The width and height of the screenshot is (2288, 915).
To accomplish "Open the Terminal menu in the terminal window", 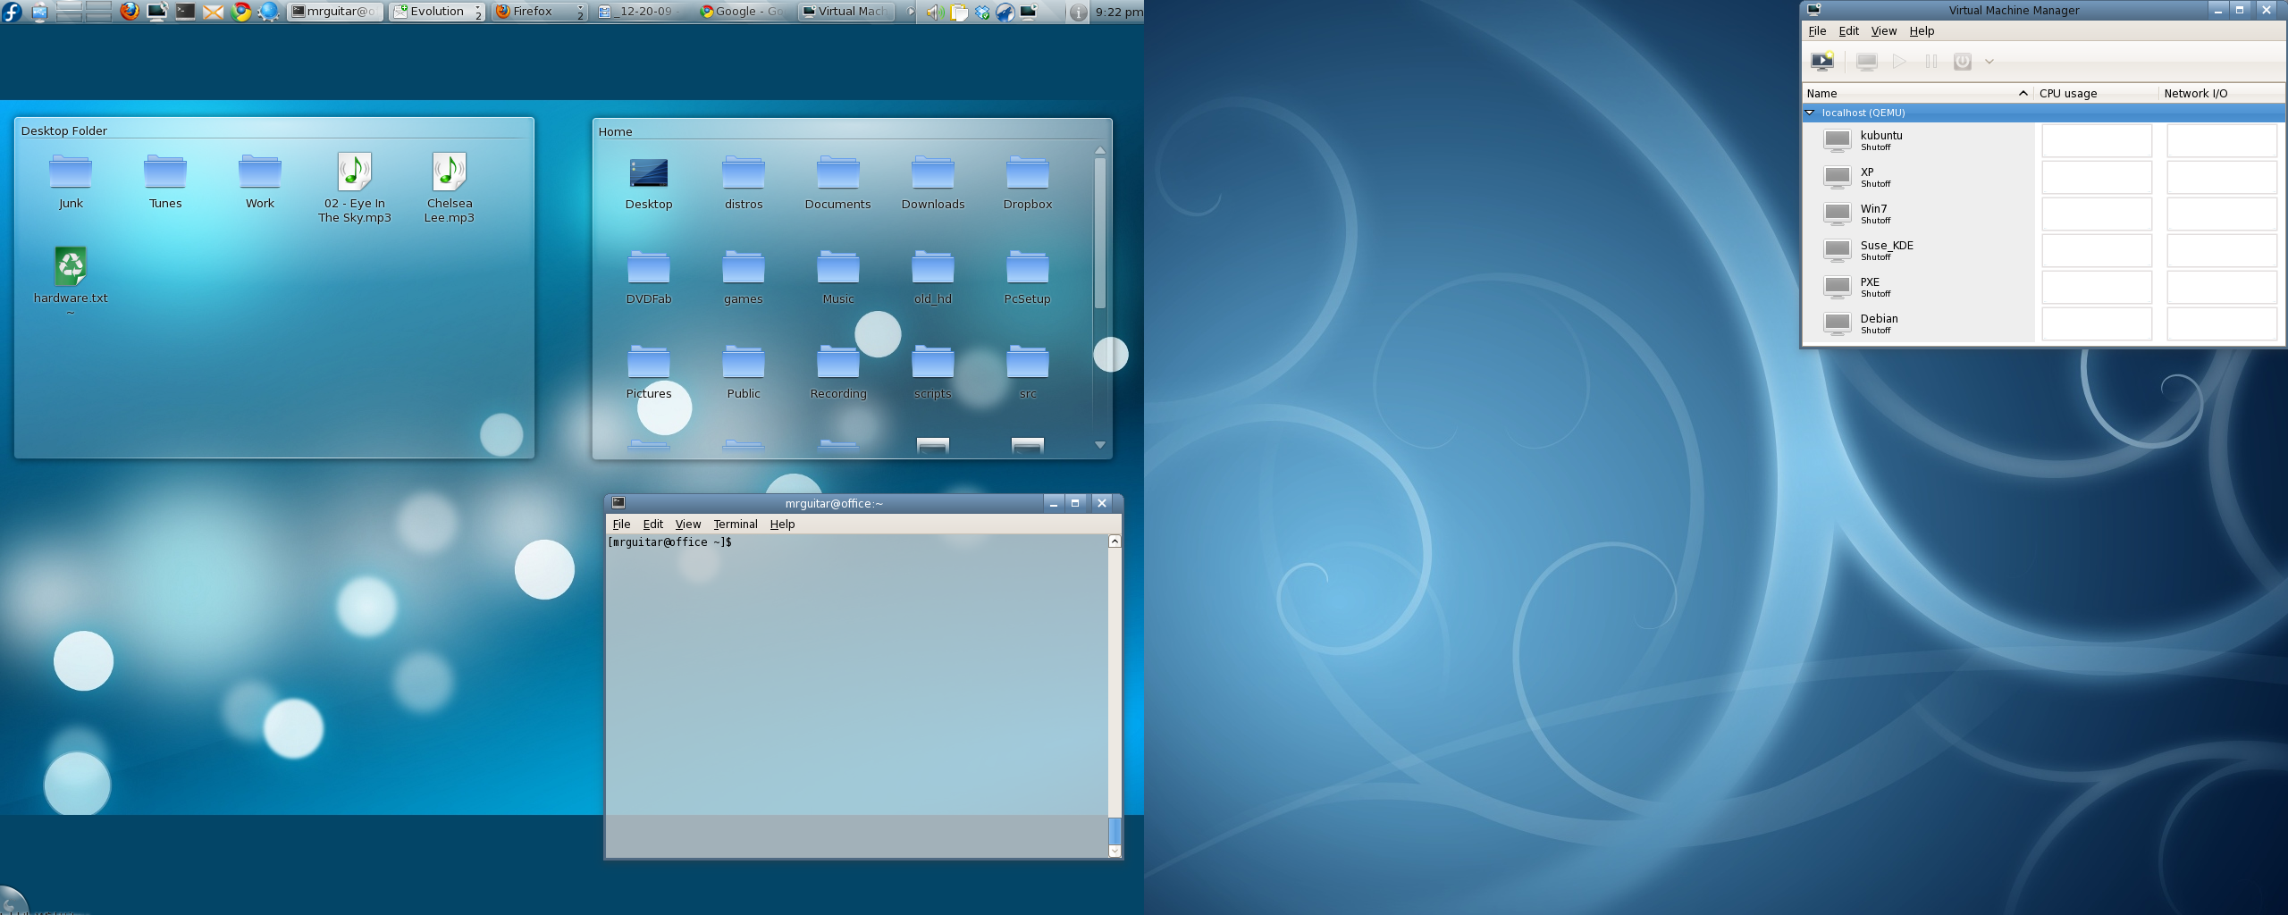I will [x=735, y=525].
